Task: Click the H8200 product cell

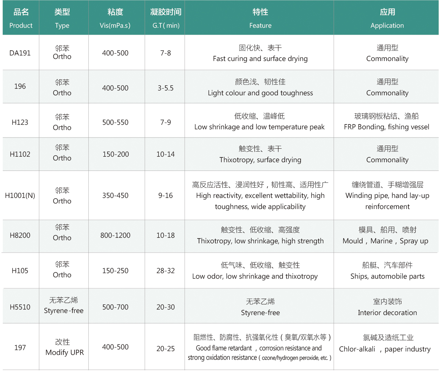Action: [x=20, y=235]
